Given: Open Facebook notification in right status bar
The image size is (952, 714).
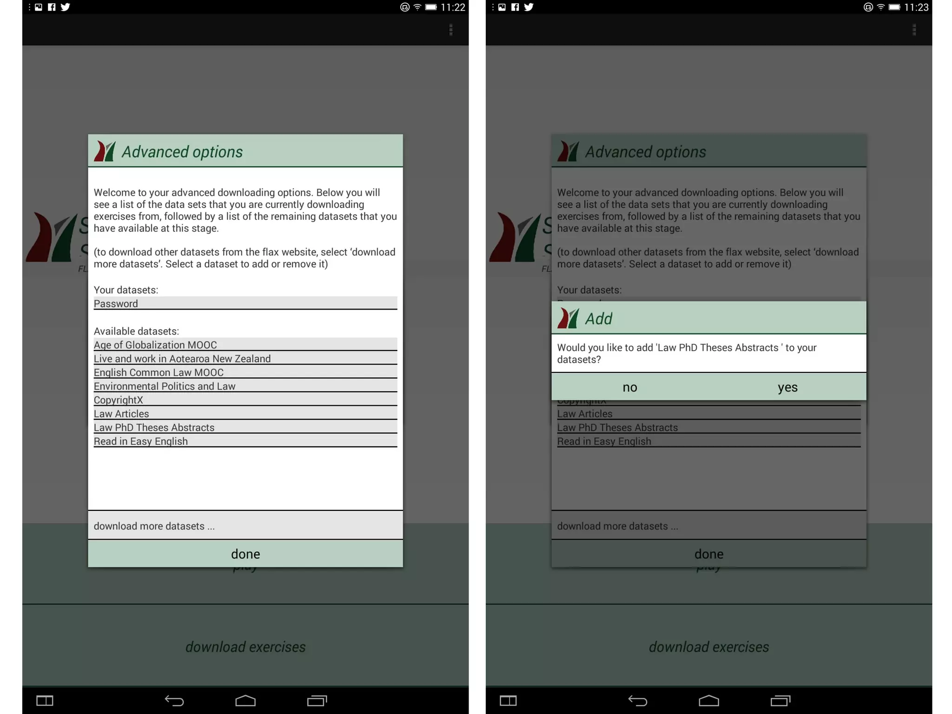Looking at the screenshot, I should pos(515,7).
